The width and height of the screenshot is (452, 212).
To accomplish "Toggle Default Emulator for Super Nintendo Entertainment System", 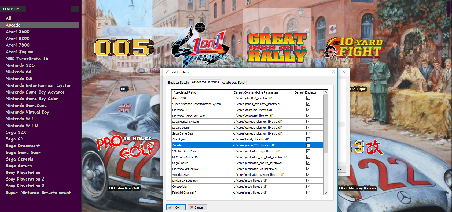I will [308, 104].
